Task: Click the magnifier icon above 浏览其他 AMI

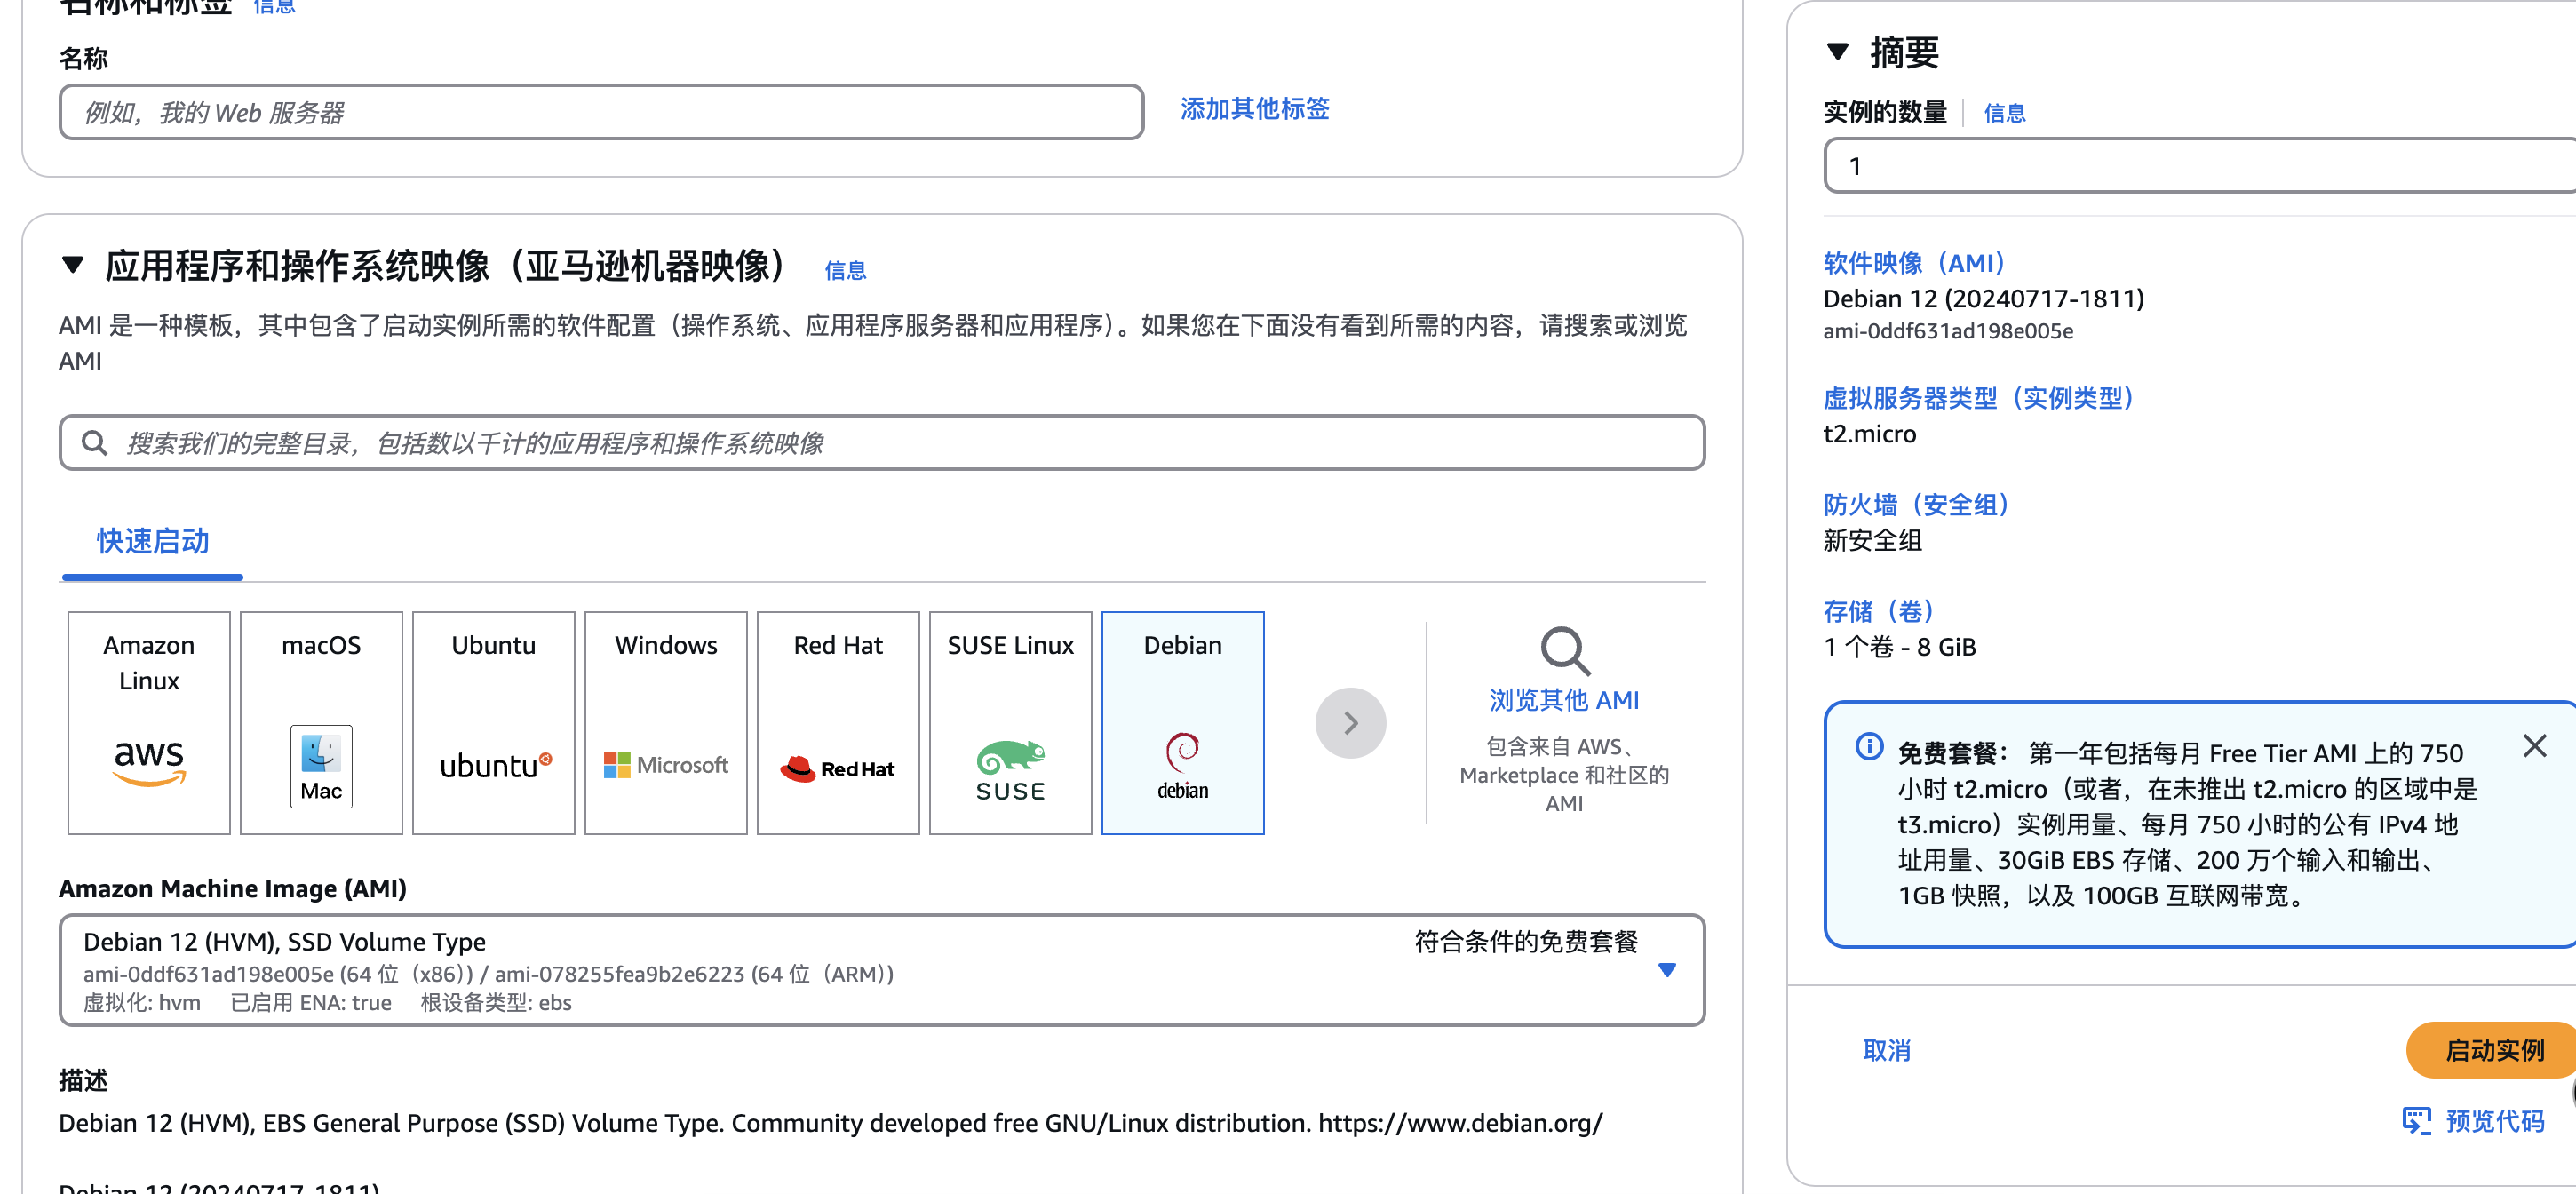Action: coord(1564,651)
